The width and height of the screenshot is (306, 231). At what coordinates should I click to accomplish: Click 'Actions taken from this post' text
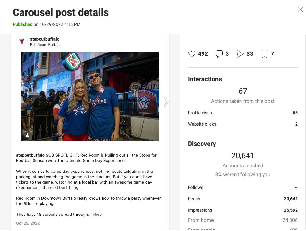(x=243, y=101)
